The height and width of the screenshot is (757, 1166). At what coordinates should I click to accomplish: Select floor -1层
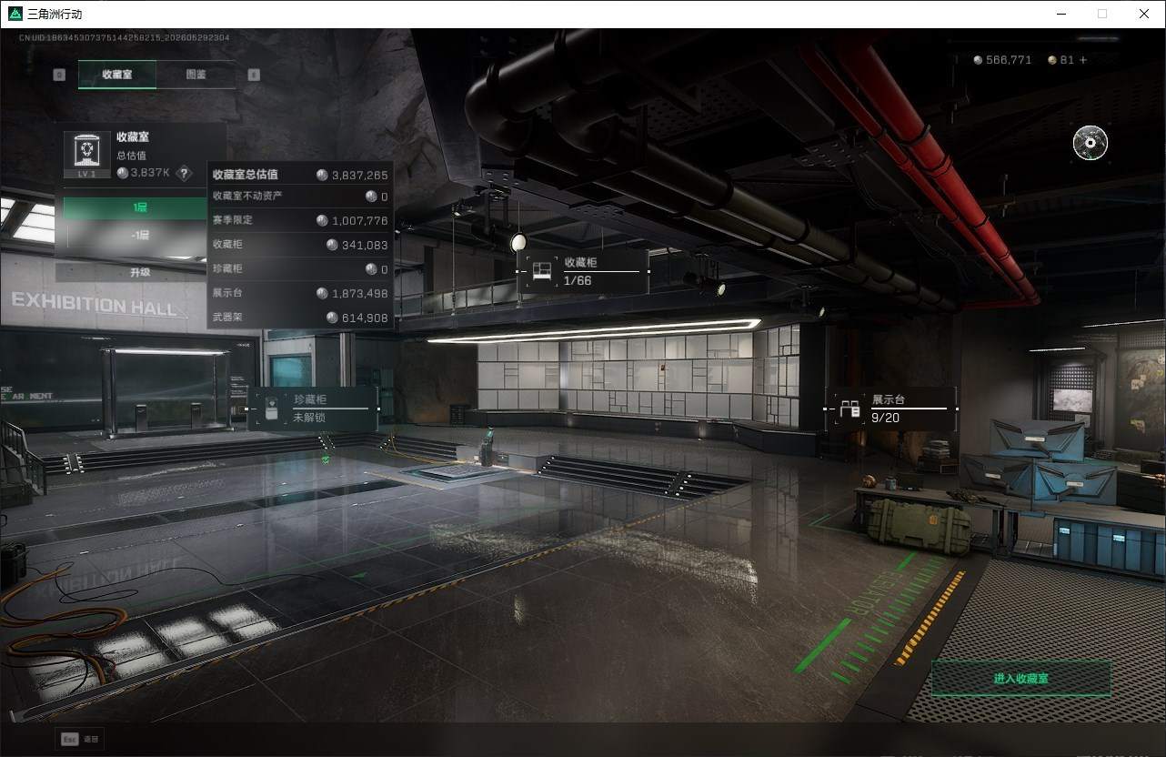(140, 235)
